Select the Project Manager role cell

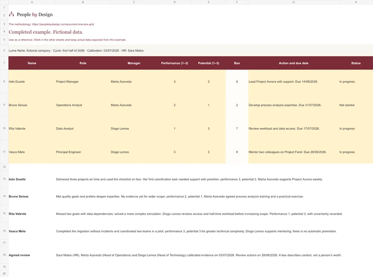click(x=83, y=81)
